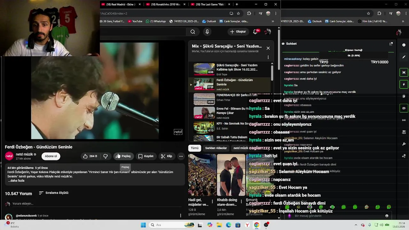Click info icon in stream sidebar
Viewport: 409px width, 230px height.
pos(404,45)
